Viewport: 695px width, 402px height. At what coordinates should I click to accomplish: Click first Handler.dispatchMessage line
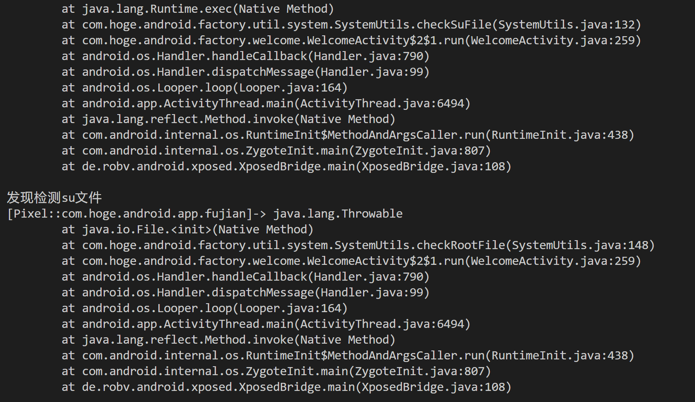245,72
